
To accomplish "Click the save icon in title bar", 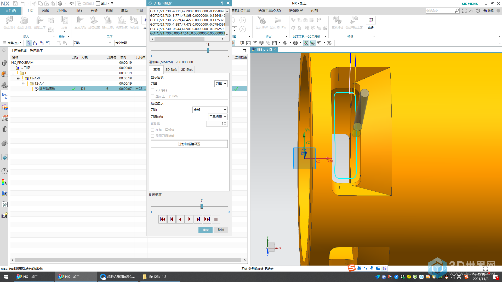I will point(15,3).
